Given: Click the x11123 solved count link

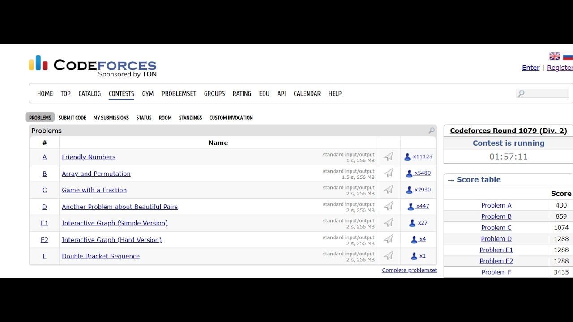Looking at the screenshot, I should coord(423,157).
